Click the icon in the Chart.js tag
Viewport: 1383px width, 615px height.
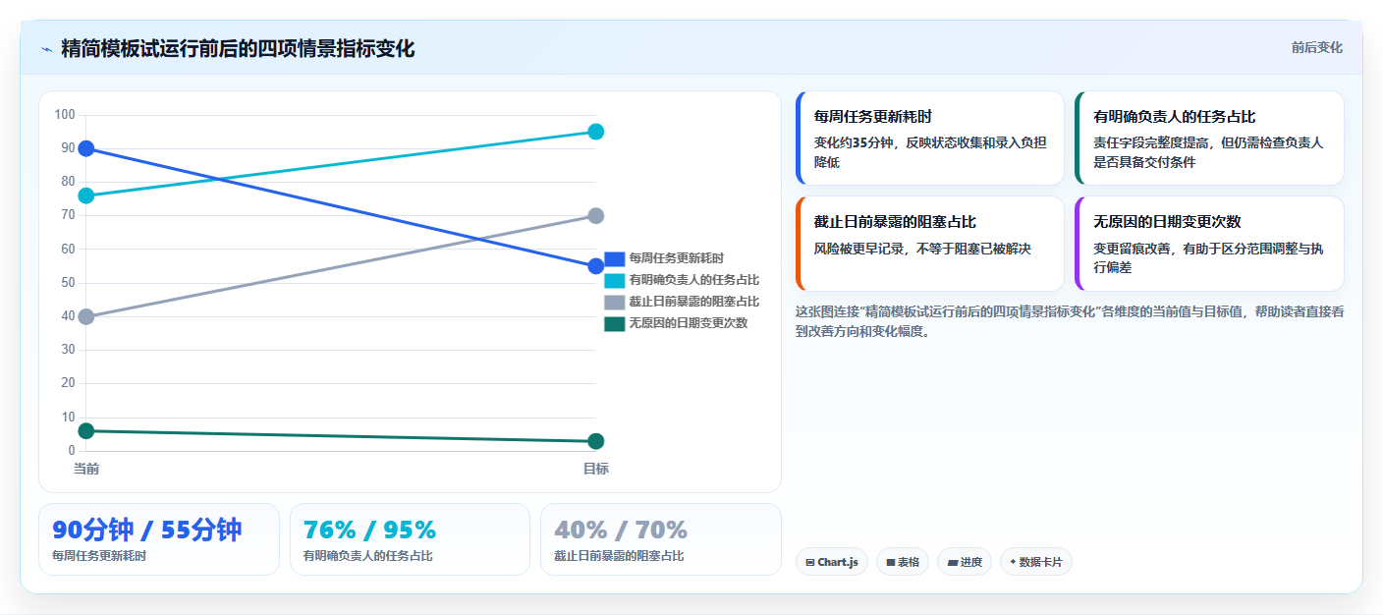click(810, 563)
